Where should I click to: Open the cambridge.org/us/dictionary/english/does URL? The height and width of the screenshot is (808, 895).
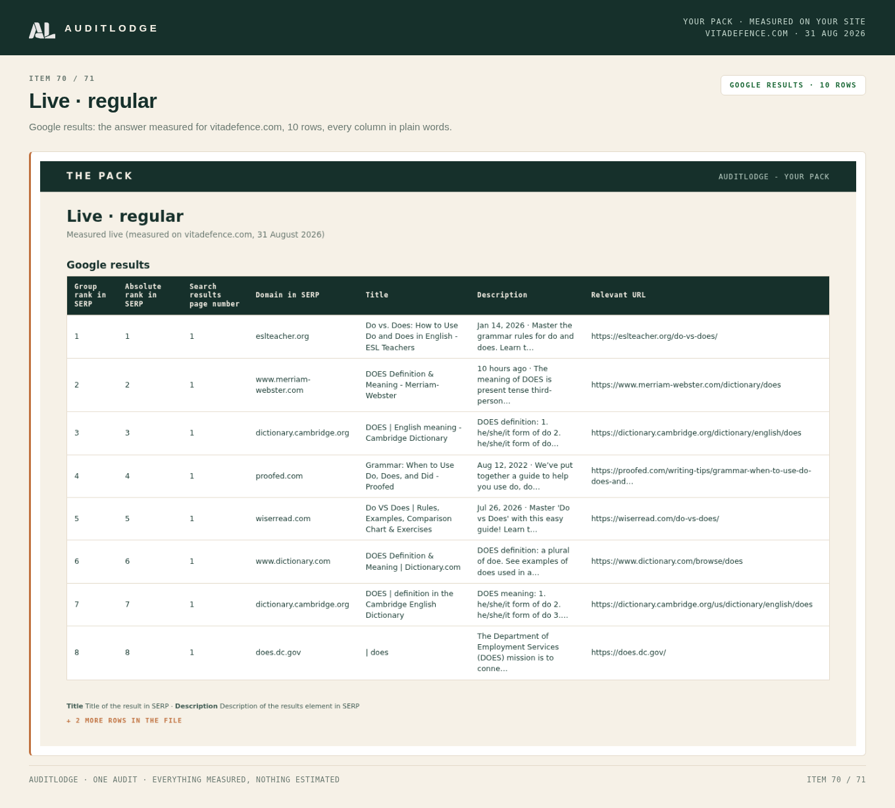(x=702, y=604)
